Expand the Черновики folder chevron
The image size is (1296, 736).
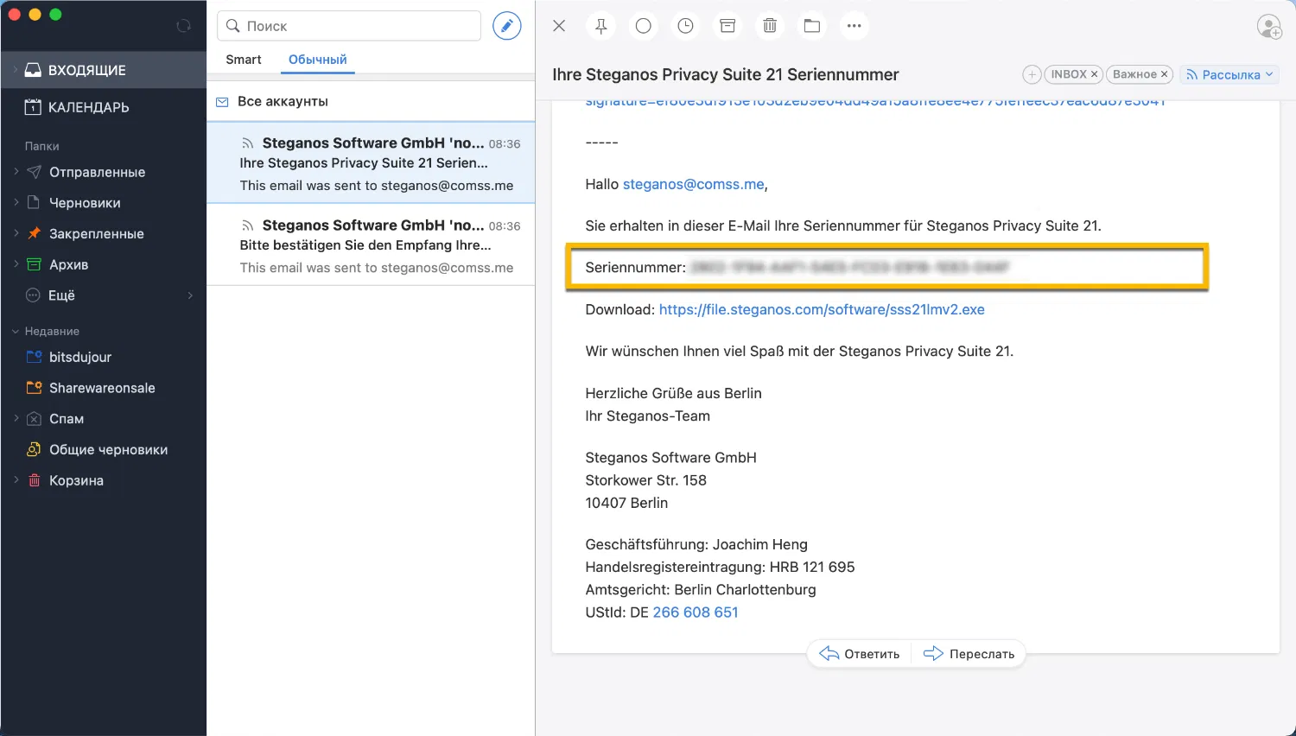pos(16,202)
